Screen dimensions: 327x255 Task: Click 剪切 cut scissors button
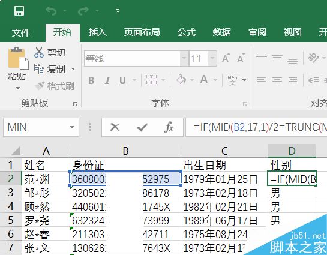(50, 52)
